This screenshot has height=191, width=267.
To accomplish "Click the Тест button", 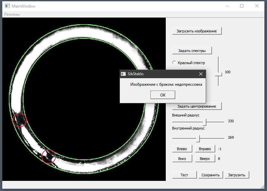I will [x=184, y=175].
